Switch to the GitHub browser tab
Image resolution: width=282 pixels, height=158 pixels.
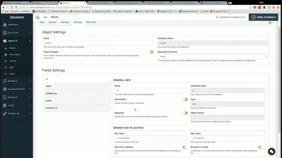(x=213, y=3)
